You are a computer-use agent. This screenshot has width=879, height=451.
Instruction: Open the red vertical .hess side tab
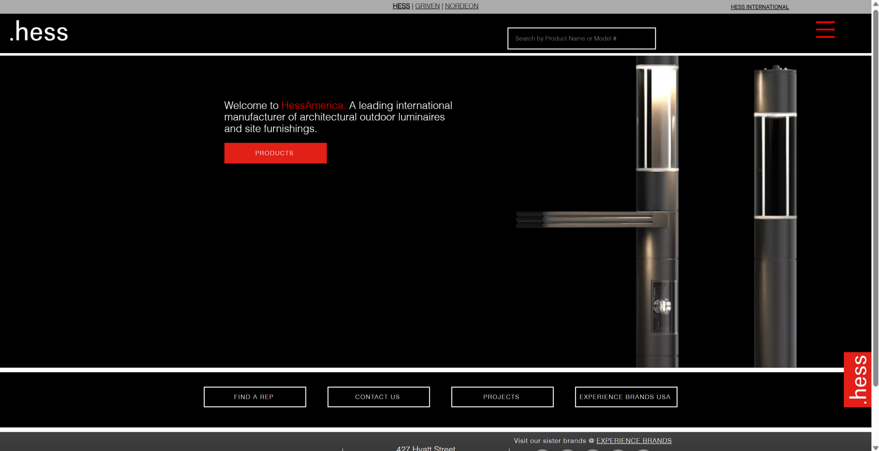[857, 379]
